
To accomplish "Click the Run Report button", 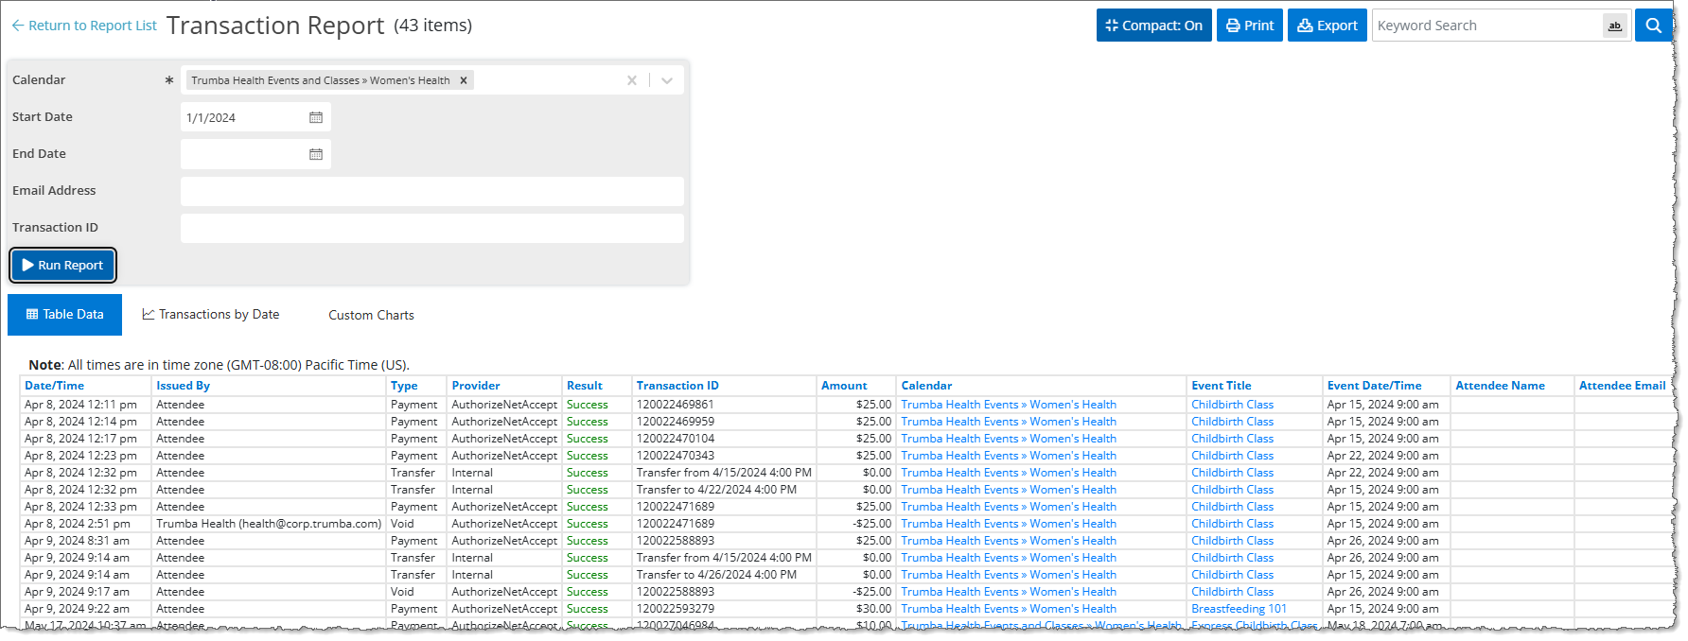I will click(62, 266).
